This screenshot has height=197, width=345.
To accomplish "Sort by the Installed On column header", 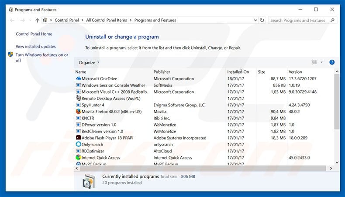I will (238, 72).
